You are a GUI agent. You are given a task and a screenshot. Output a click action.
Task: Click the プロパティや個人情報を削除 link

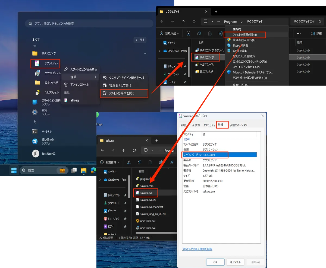(197, 249)
